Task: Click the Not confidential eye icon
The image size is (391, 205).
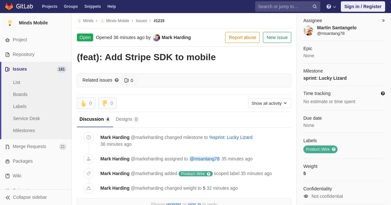Action: coord(306,196)
